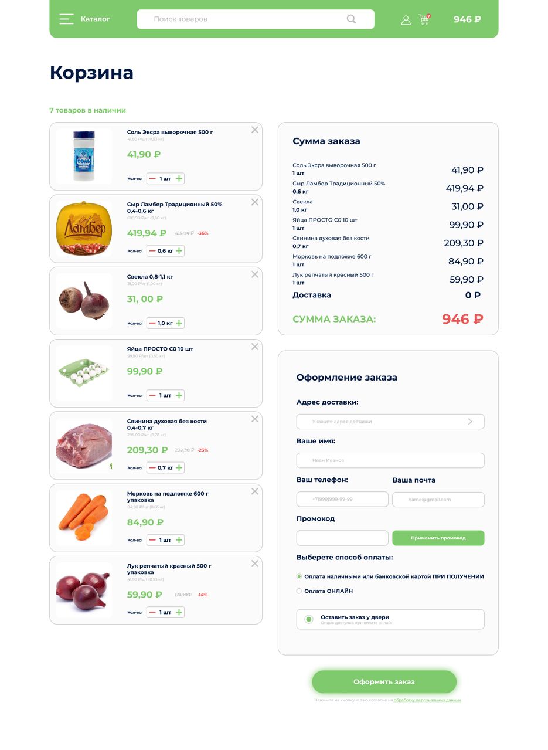This screenshot has width=548, height=750.
Task: Open the shopping cart icon in header
Action: point(424,19)
